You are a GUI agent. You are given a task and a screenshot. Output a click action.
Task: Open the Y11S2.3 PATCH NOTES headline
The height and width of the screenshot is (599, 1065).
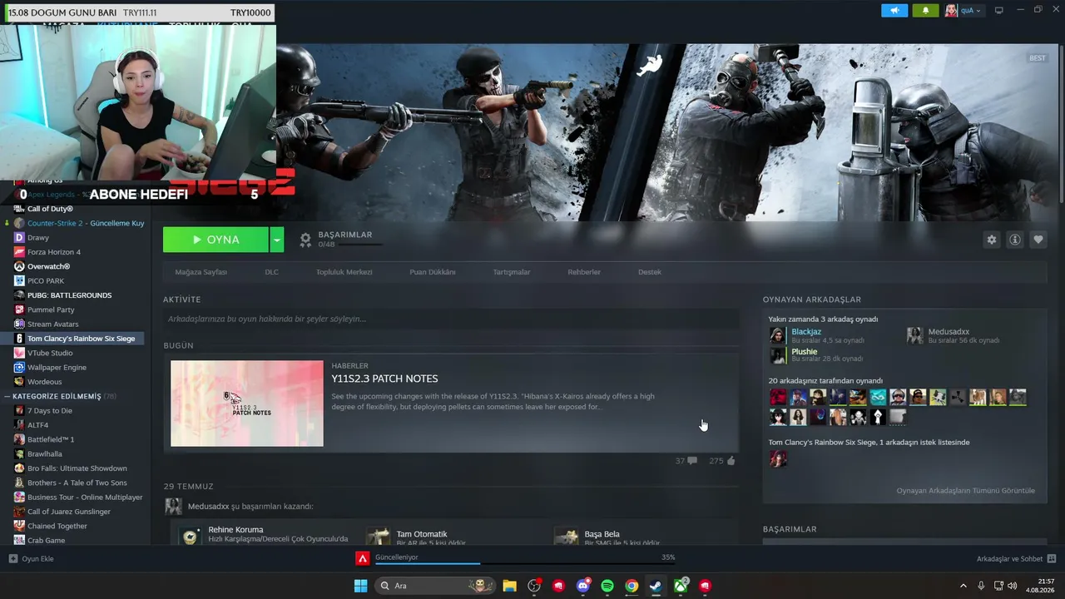pyautogui.click(x=384, y=379)
